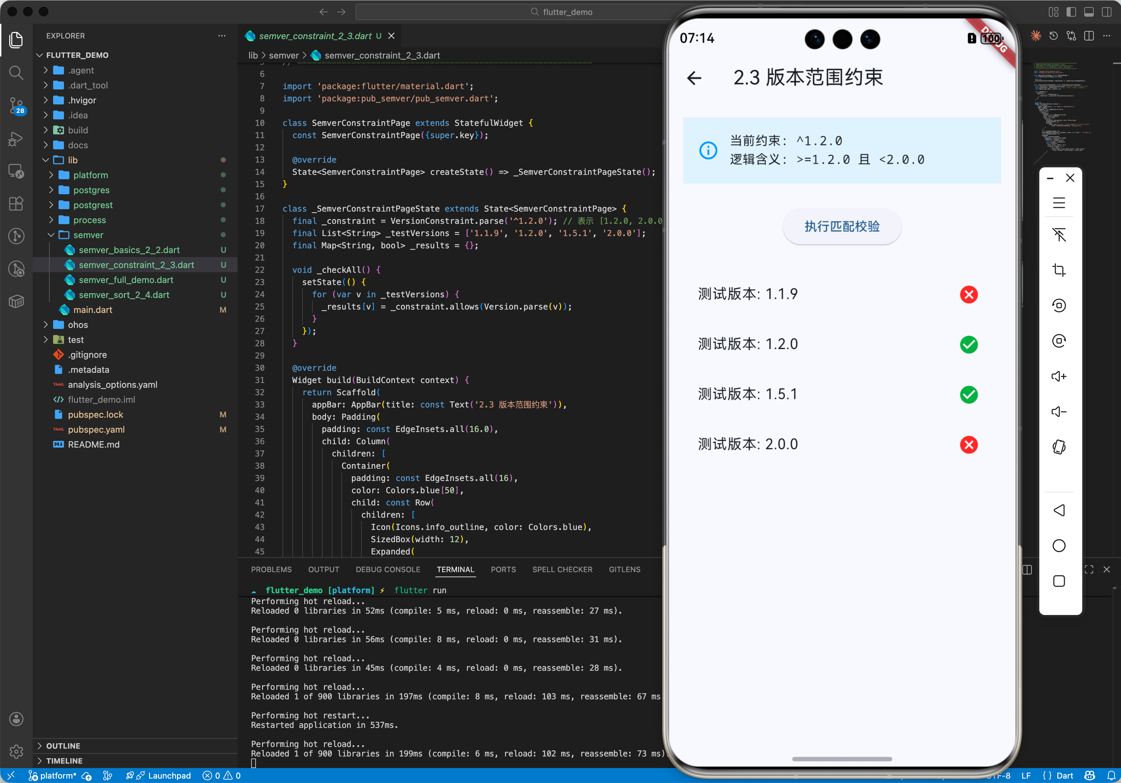The image size is (1121, 783).
Task: Open Source Control view with 28 badge
Action: pos(16,105)
